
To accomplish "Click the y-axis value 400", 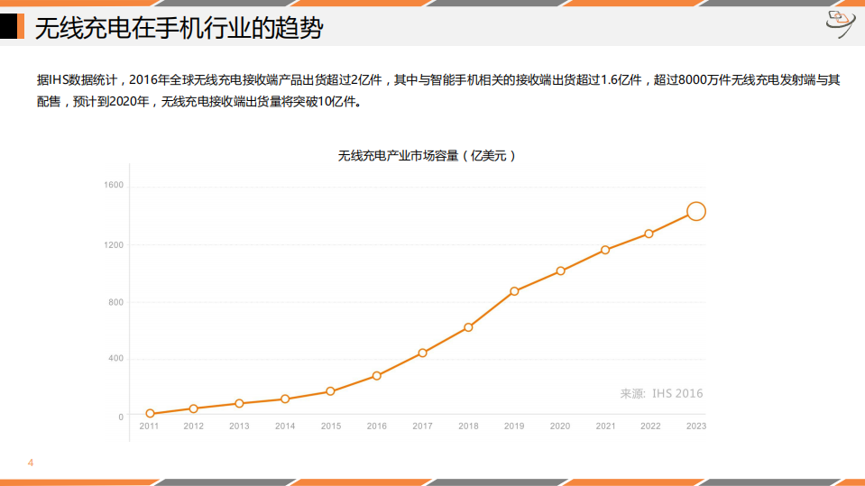I will point(115,359).
